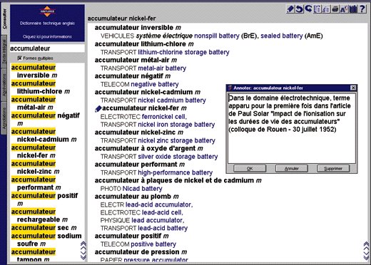Select 'accumulateur négatif' in the word list

point(45,120)
